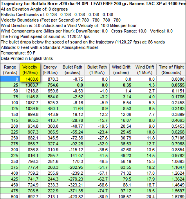The image size is (186, 199).
Task: Select range cell 150
Action: pos(10,114)
